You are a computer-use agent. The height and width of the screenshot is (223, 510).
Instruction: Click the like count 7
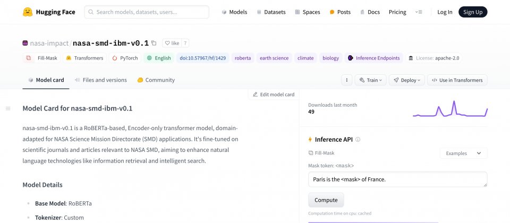tap(185, 43)
